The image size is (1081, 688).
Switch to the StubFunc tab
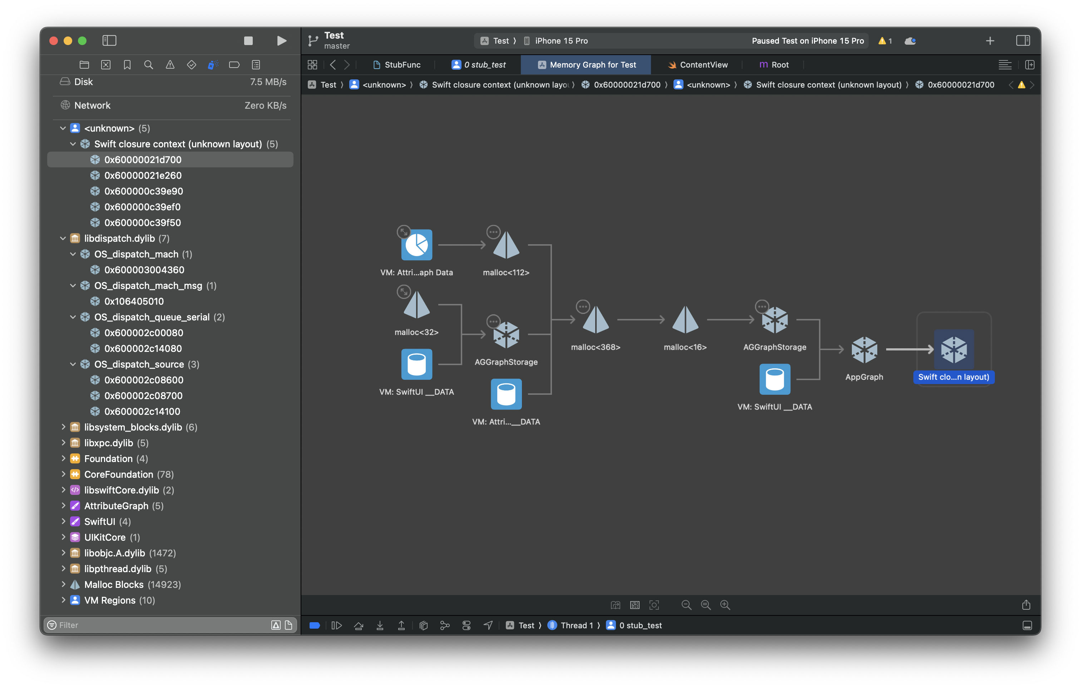pyautogui.click(x=397, y=65)
